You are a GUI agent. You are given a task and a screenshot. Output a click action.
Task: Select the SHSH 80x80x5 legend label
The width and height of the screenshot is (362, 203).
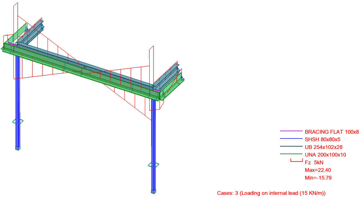point(323,140)
